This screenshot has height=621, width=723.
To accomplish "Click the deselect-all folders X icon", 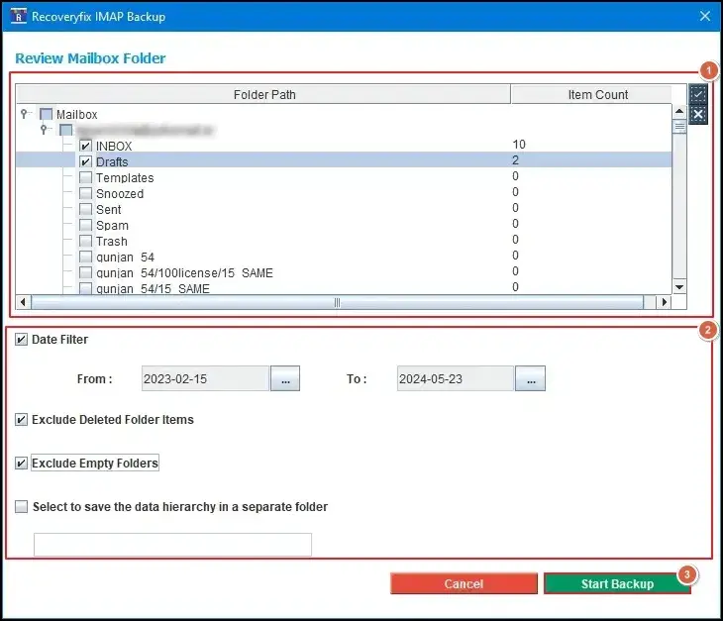I will pos(698,114).
